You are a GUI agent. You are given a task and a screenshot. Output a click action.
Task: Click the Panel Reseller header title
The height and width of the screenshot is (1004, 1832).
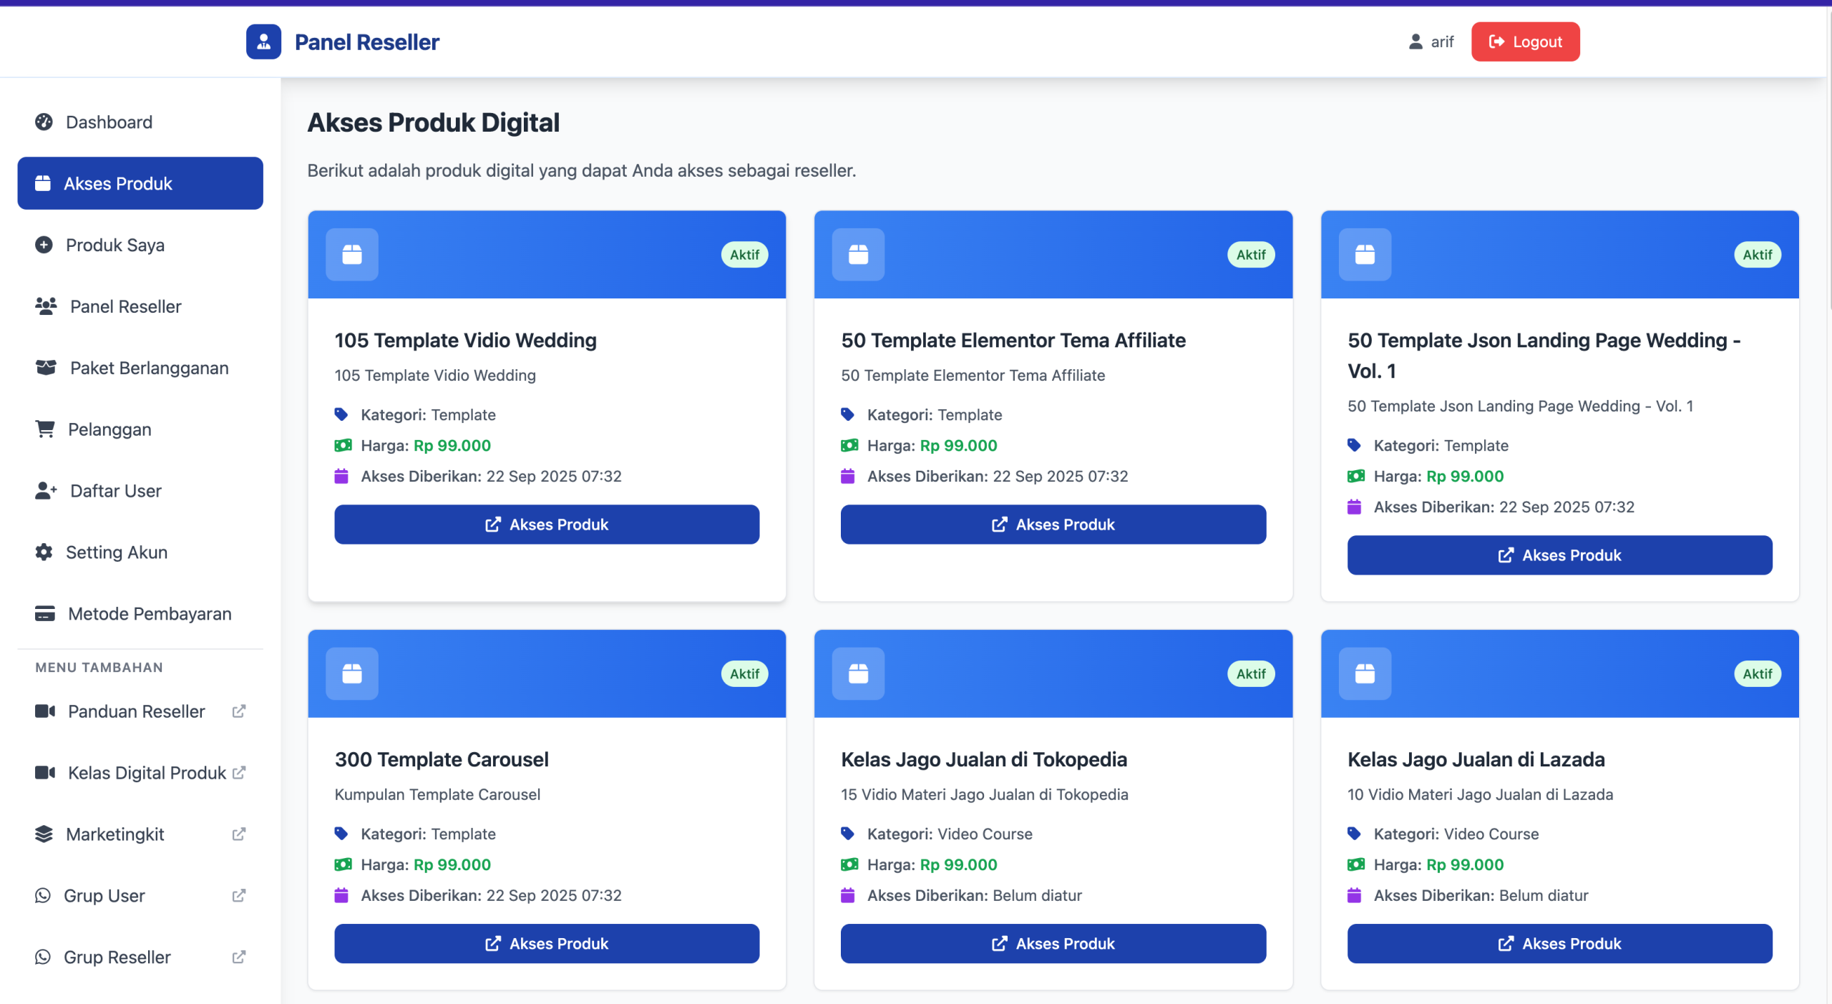pos(366,42)
